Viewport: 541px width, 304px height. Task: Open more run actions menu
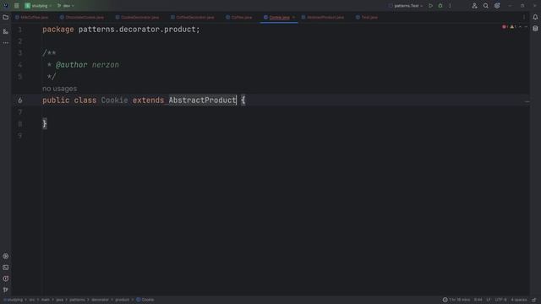click(450, 6)
